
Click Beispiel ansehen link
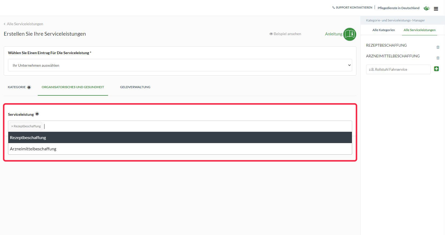tap(285, 34)
